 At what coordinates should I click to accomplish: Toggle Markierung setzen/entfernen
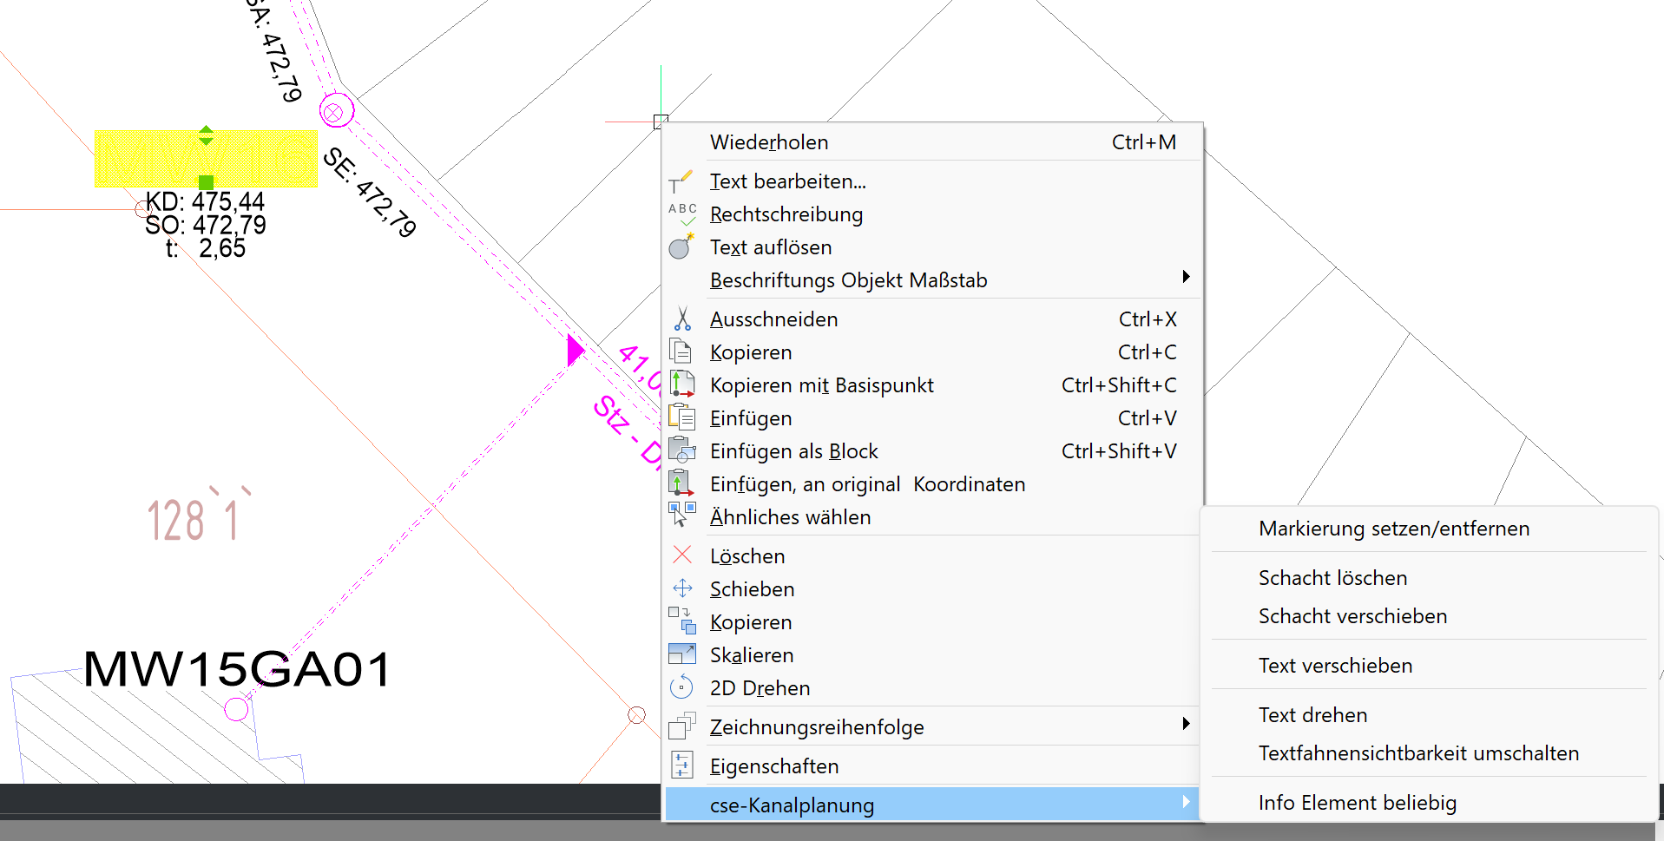pos(1393,529)
